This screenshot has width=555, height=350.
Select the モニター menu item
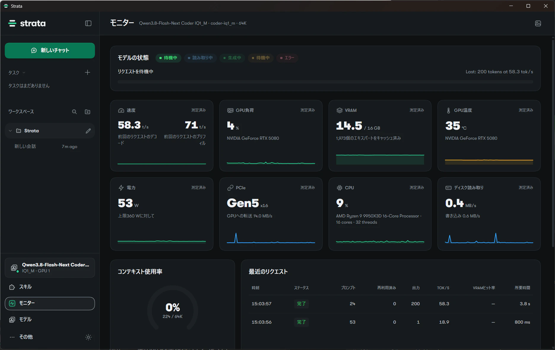click(x=50, y=303)
